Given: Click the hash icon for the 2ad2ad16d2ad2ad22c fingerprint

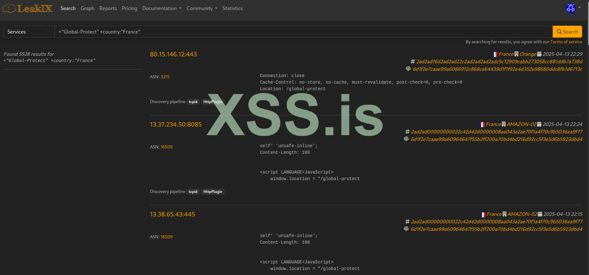Looking at the screenshot, I should pos(413,61).
